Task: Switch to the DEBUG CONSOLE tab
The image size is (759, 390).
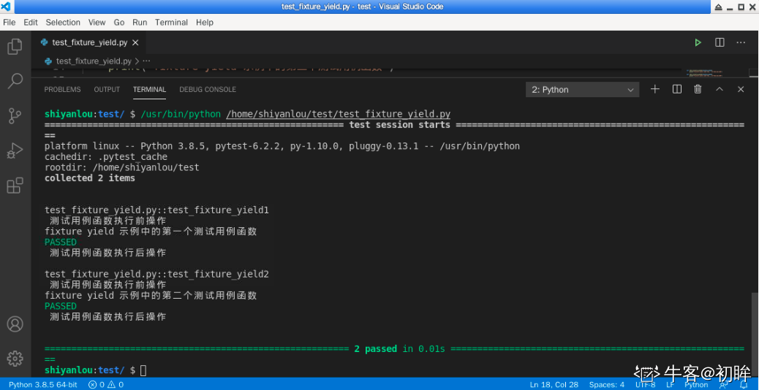Action: pyautogui.click(x=208, y=89)
